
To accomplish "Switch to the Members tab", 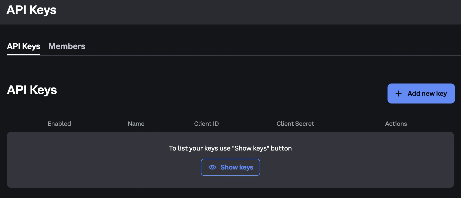I will click(x=67, y=46).
